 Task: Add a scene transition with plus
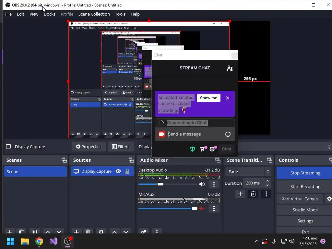click(240, 194)
